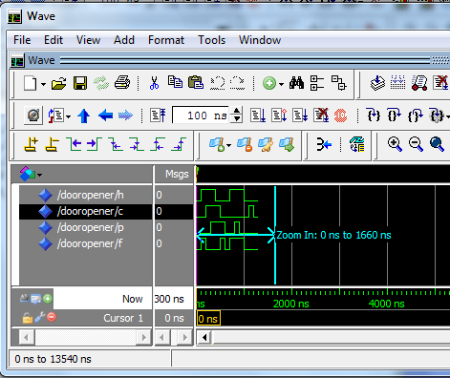
Task: Click the Expanded Time merge icon
Action: [324, 145]
